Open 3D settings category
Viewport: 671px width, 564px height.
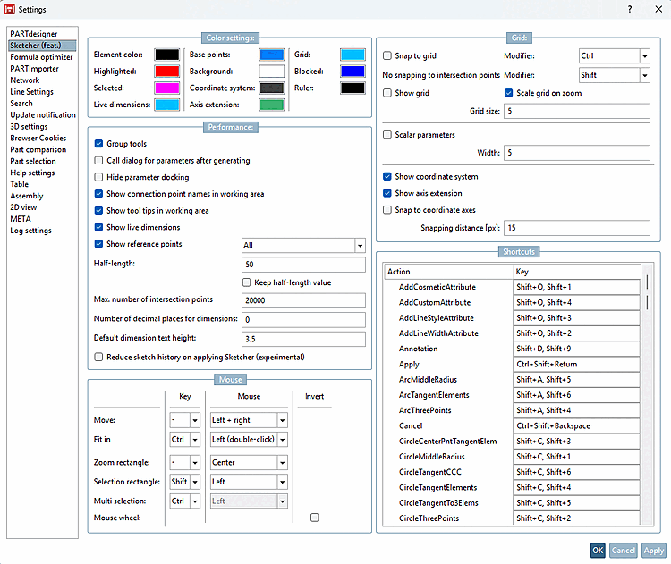pos(29,126)
